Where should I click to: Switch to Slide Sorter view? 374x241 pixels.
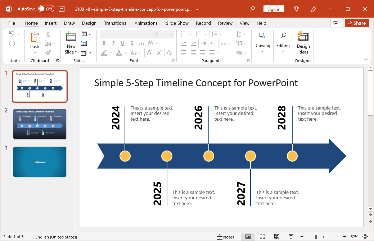click(x=262, y=237)
